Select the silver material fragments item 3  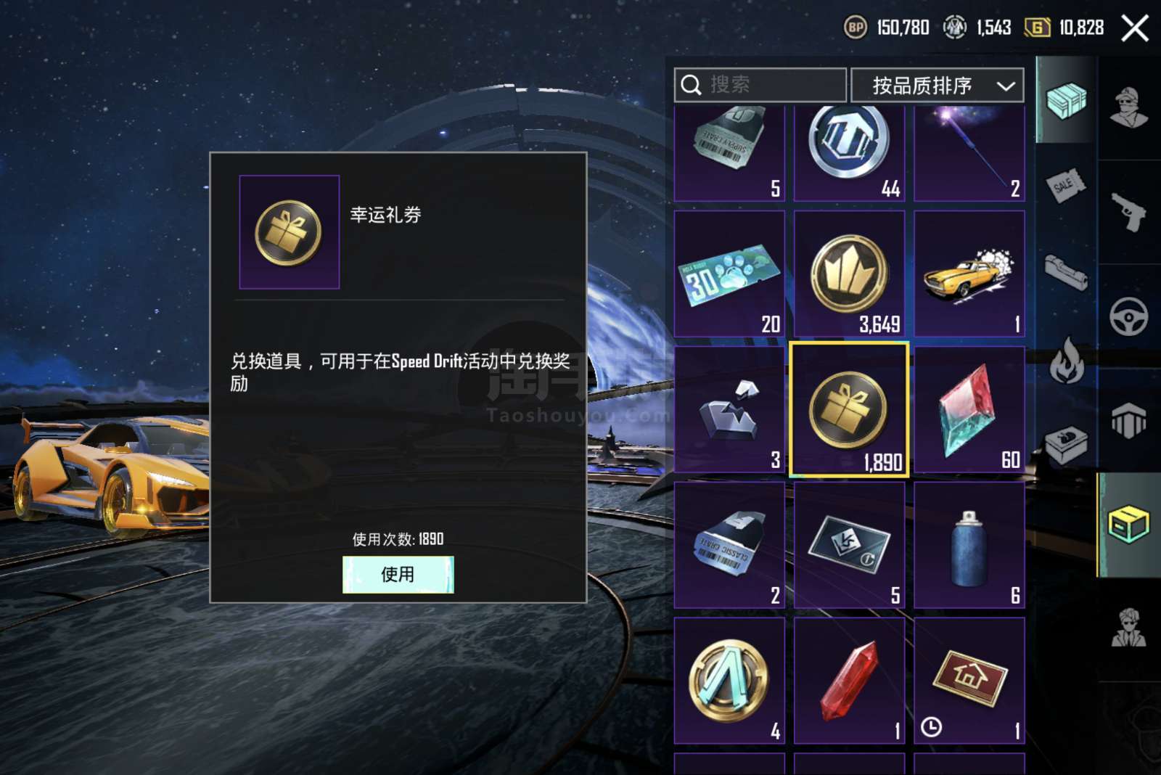[729, 409]
